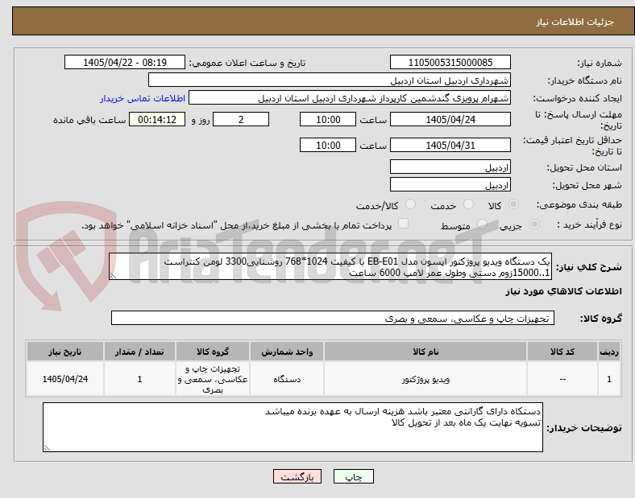This screenshot has width=635, height=498.
Task: Click the remaining time countdown field
Action: point(157,120)
